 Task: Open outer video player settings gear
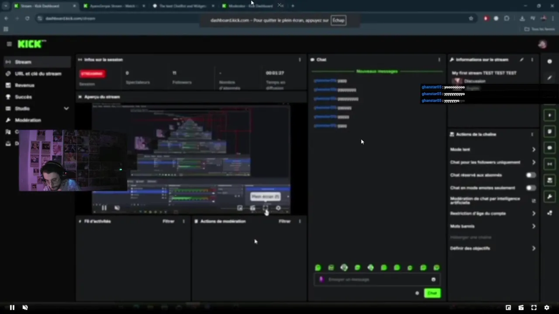546,307
